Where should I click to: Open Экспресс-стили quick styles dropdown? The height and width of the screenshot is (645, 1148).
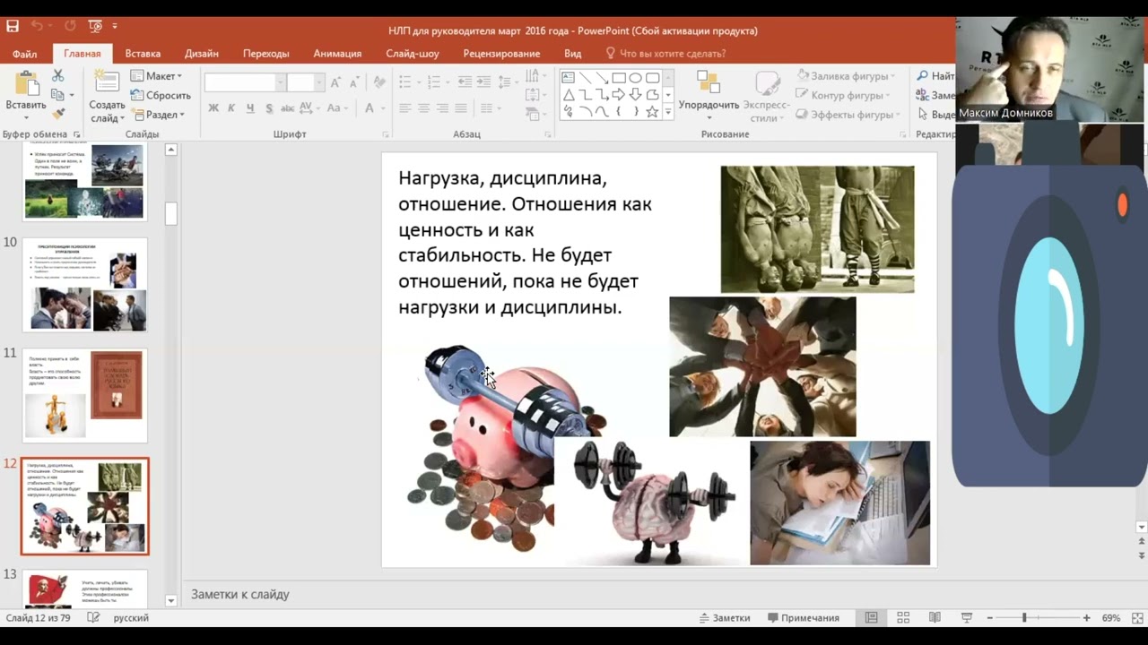coord(768,96)
